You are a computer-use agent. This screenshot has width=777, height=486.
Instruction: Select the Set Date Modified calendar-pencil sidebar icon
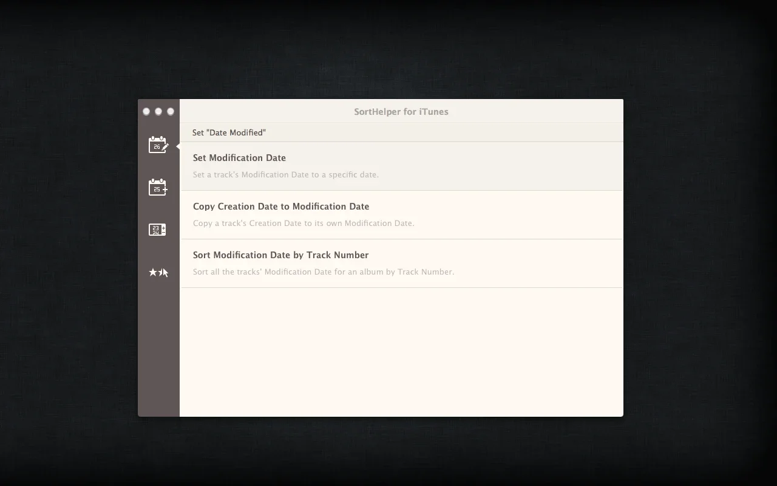click(158, 145)
